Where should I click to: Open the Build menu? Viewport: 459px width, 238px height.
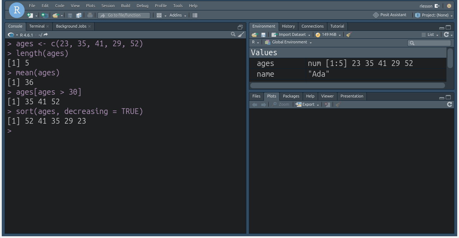126,6
